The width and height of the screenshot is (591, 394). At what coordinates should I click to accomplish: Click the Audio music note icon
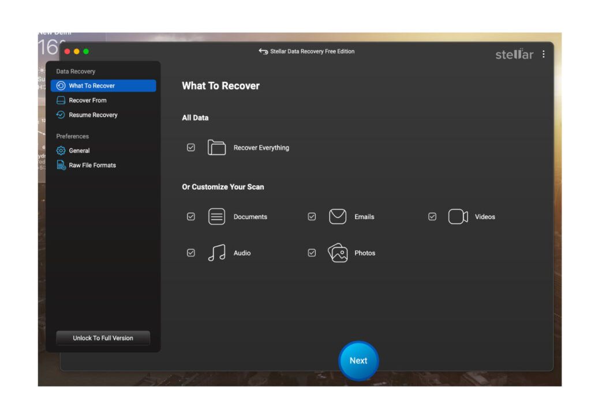coord(216,253)
